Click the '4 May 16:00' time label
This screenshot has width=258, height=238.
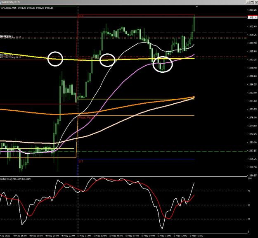click(x=20, y=236)
